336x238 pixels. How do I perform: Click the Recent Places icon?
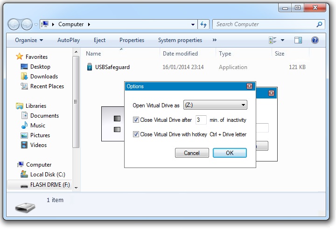[24, 86]
